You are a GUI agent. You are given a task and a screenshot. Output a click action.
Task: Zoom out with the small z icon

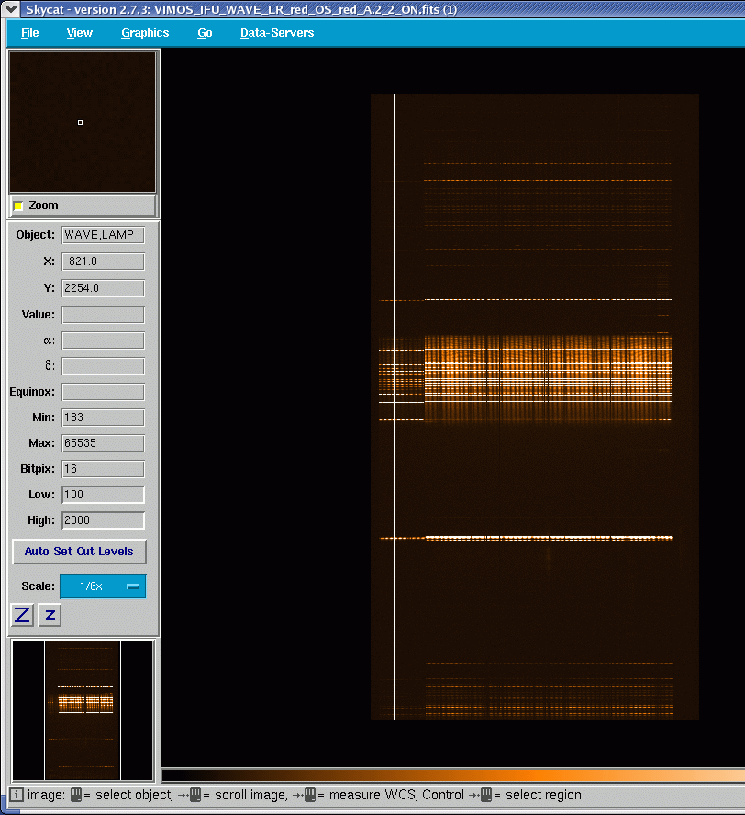pyautogui.click(x=50, y=616)
